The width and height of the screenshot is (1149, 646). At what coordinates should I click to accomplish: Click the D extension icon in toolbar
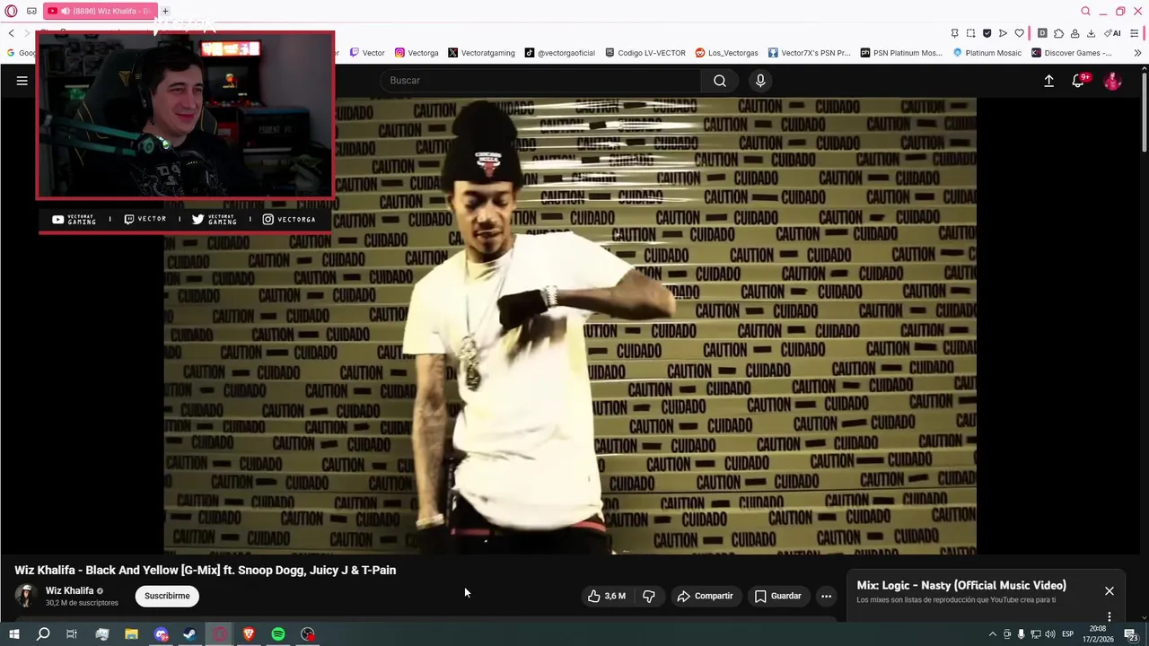1042,33
